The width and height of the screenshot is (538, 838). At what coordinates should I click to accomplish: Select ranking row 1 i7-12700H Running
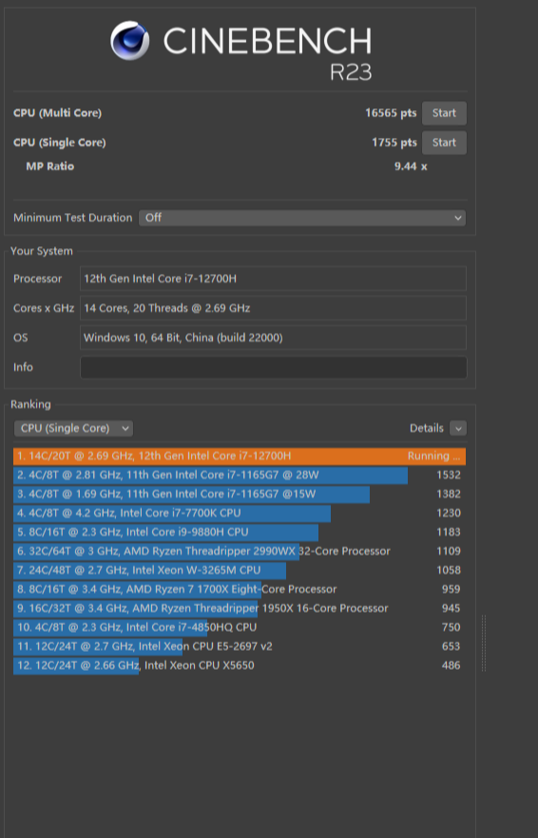point(240,456)
